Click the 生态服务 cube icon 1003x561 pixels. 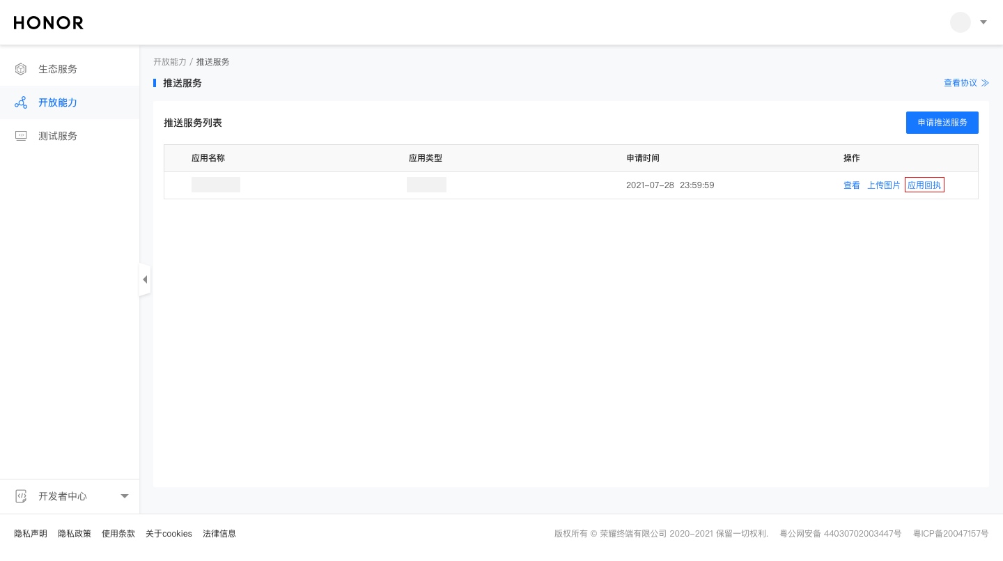point(21,69)
